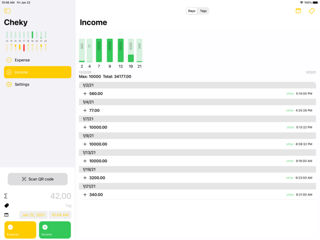Click the circled plus icon on the Income sidebar item
This screenshot has height=240, width=320.
click(9, 72)
